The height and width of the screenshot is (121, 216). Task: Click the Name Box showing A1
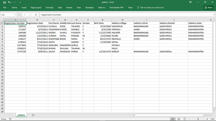(x=7, y=15)
